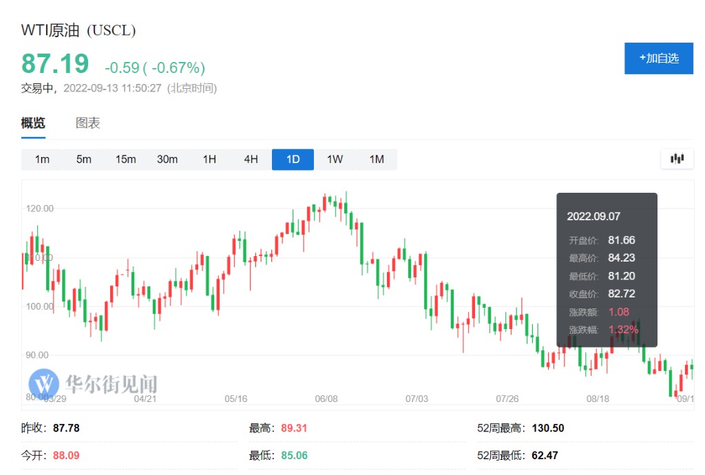Select the 1D daily timeframe
Image resolution: width=705 pixels, height=475 pixels.
point(293,160)
